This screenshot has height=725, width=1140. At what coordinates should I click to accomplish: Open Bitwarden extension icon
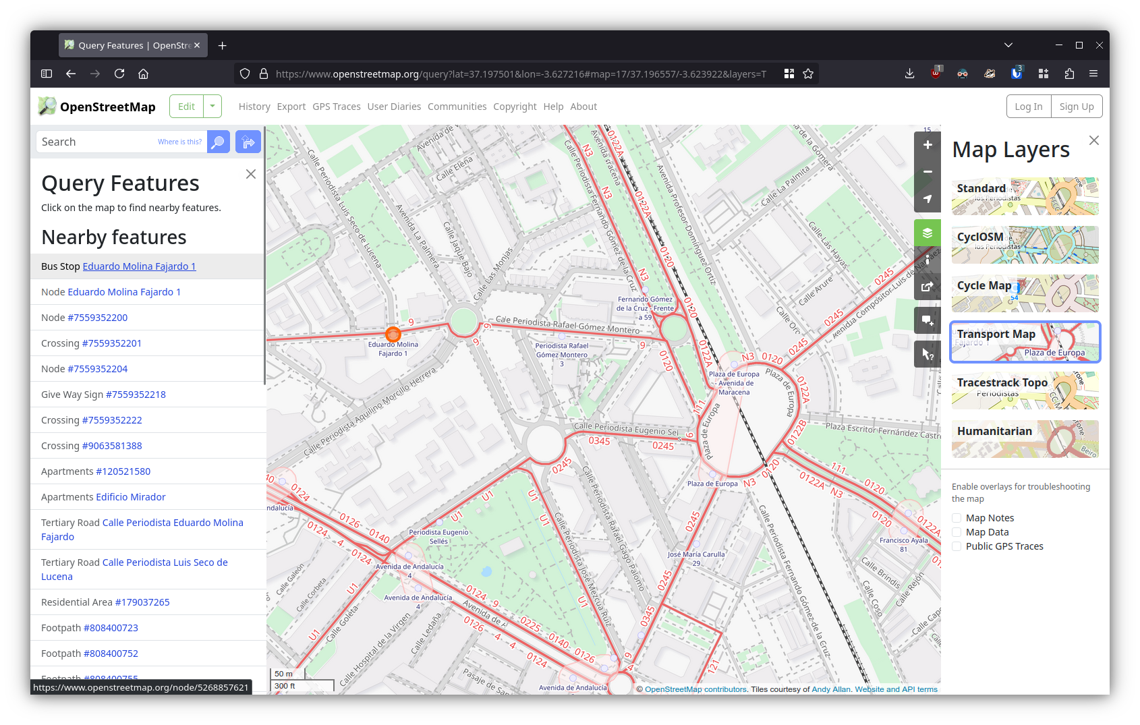pyautogui.click(x=1017, y=74)
